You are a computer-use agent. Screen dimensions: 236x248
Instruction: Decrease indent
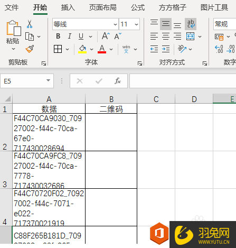154,49
